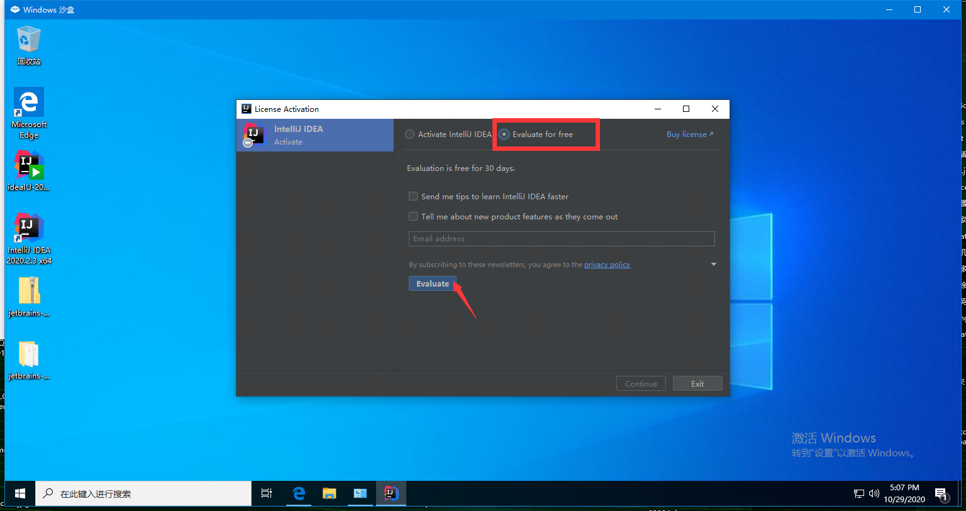This screenshot has height=511, width=966.
Task: Click the IntelliJ logo in License Activation title bar
Action: [x=247, y=109]
